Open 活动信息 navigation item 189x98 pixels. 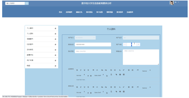click(130, 12)
